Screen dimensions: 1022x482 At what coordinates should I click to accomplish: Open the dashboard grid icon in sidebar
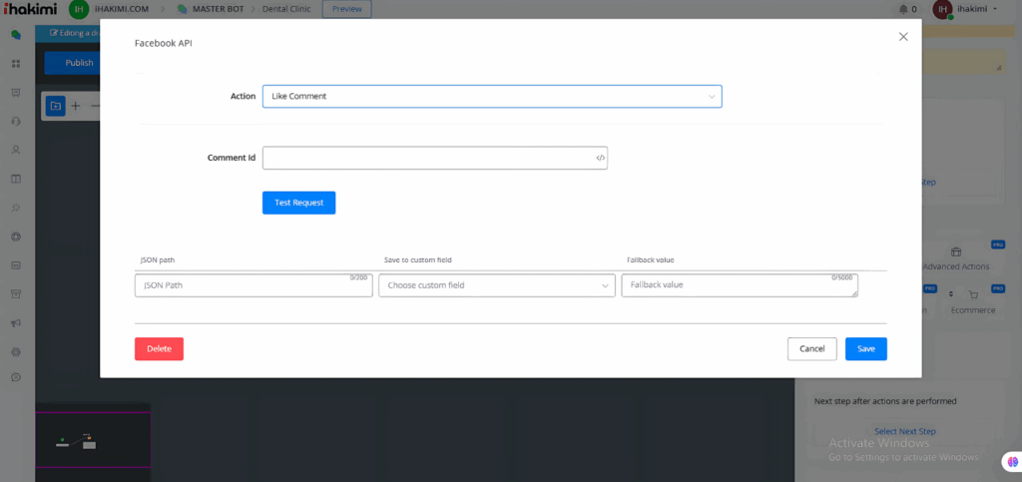click(16, 64)
